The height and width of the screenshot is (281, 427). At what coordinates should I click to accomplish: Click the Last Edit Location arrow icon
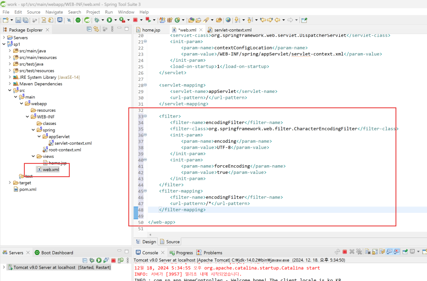263,20
